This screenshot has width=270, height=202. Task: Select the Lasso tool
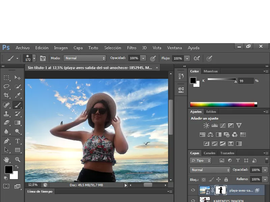pyautogui.click(x=6, y=86)
